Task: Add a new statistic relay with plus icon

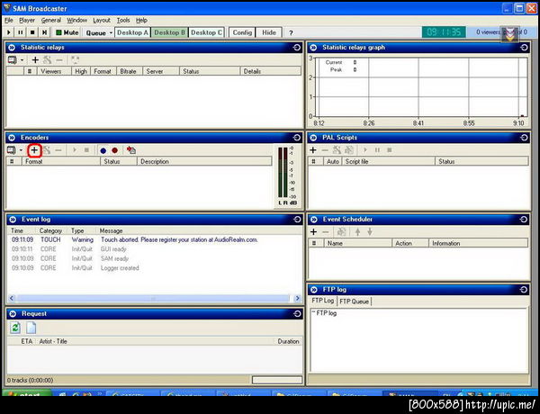Action: [x=35, y=60]
